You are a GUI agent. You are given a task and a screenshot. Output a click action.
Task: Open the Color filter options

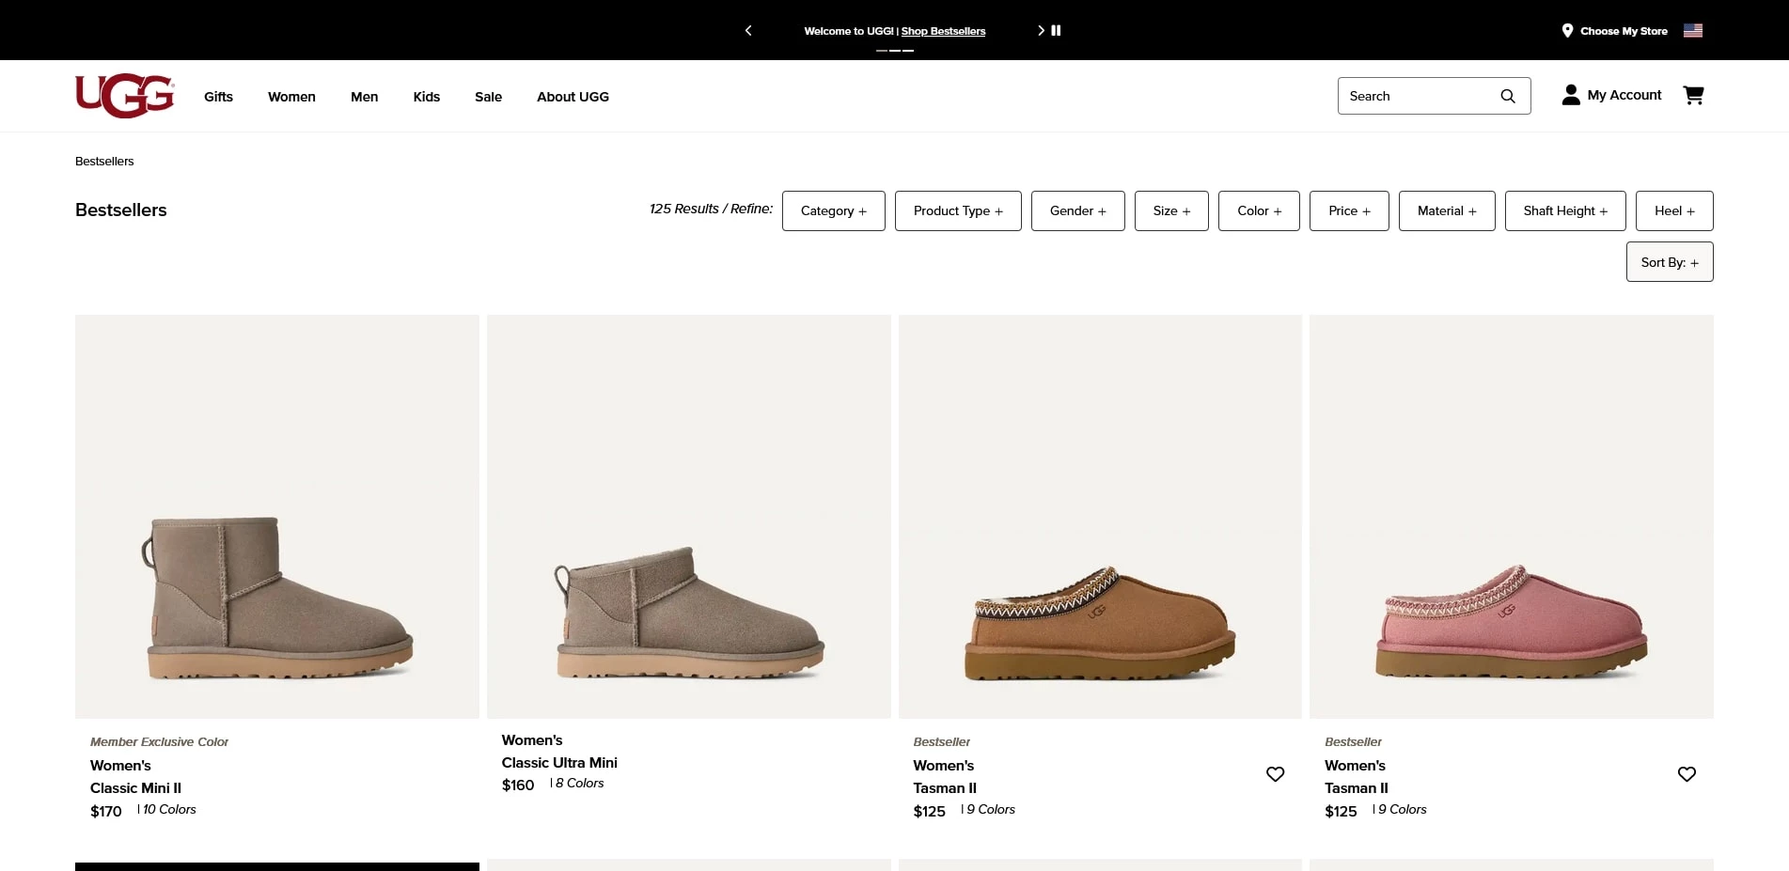pyautogui.click(x=1258, y=210)
